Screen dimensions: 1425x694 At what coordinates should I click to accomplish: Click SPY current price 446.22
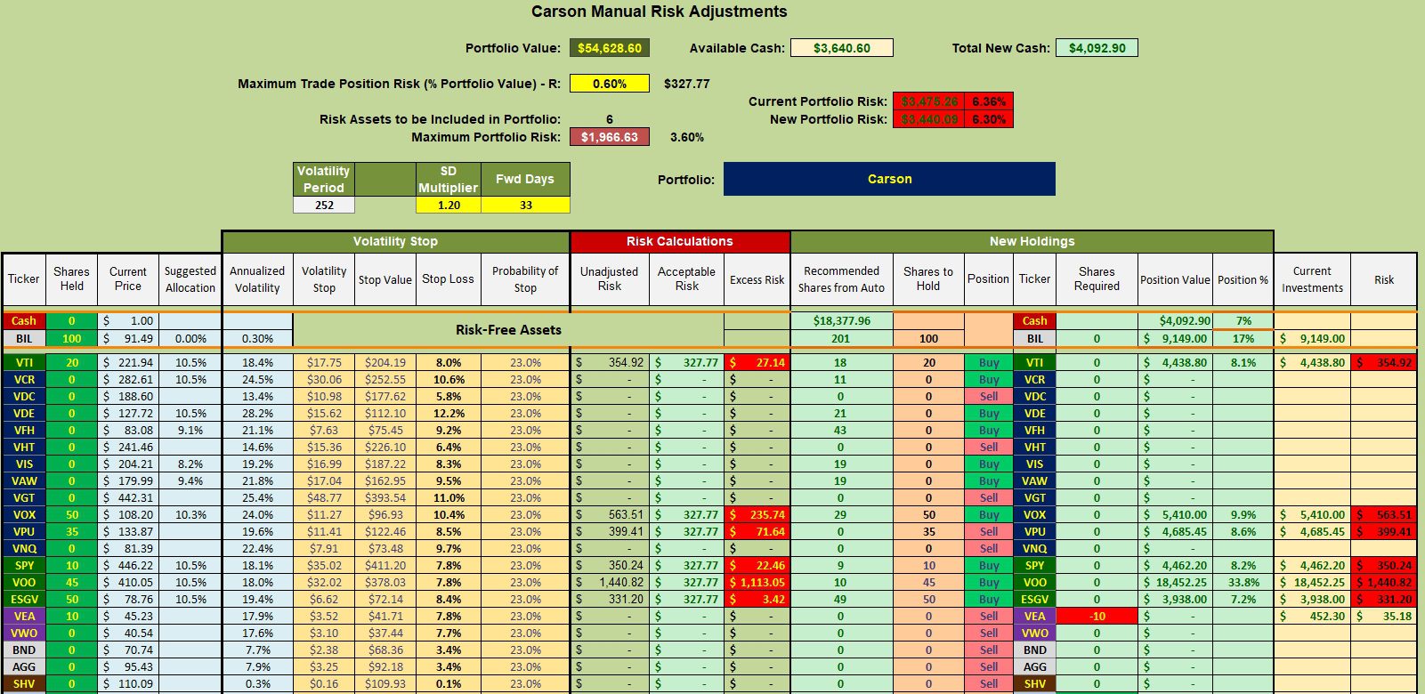pyautogui.click(x=128, y=566)
